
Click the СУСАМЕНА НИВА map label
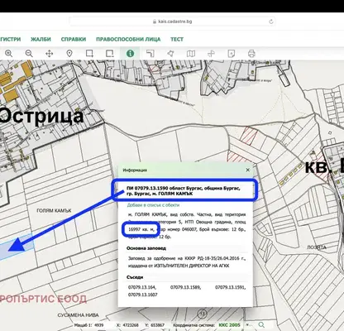[78, 315]
